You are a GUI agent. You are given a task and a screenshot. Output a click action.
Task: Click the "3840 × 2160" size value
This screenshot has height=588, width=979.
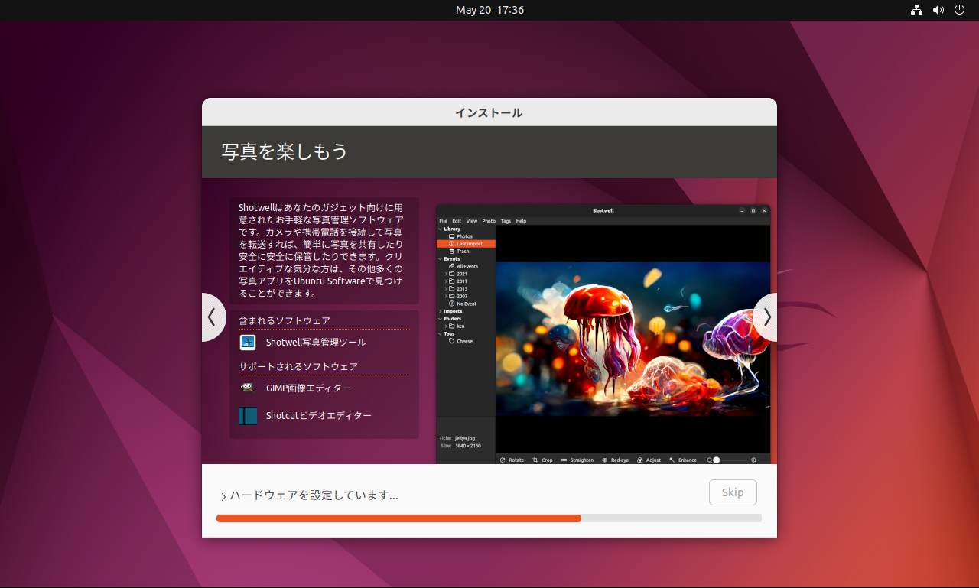(468, 445)
